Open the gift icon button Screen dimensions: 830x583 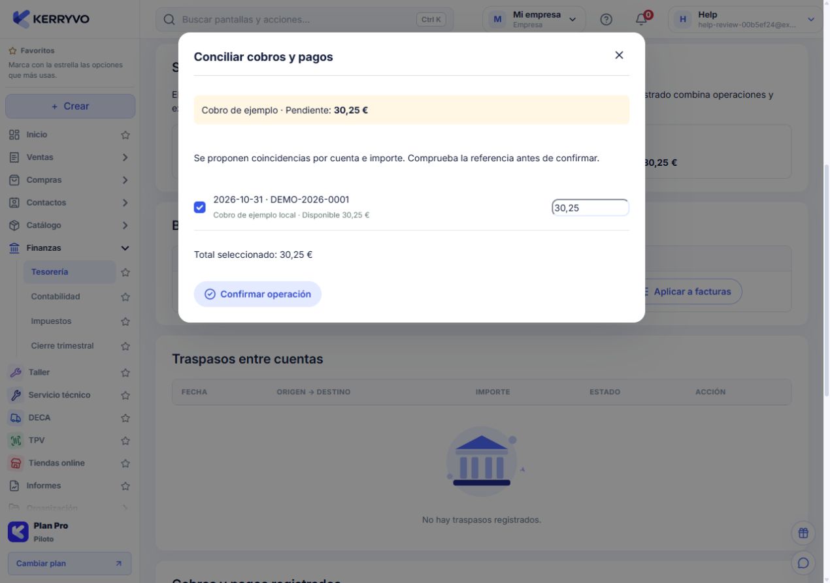coord(803,533)
